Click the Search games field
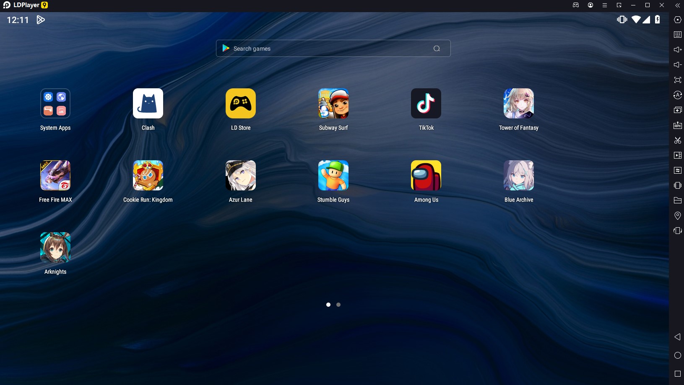 [x=333, y=49]
